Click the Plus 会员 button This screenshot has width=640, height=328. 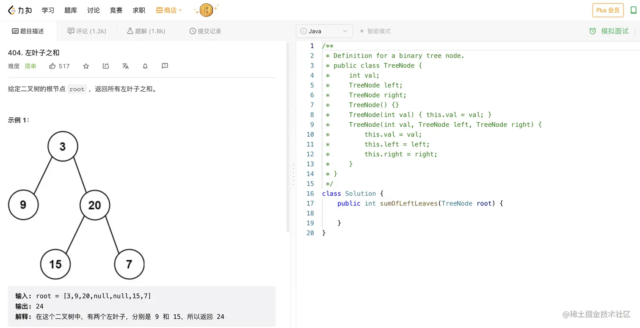coord(607,10)
